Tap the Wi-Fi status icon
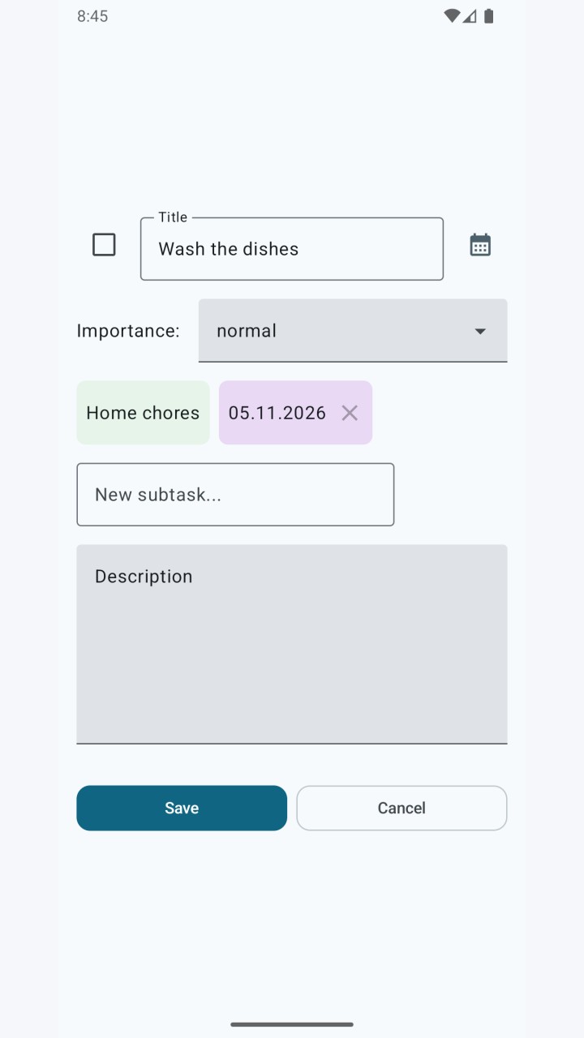This screenshot has height=1038, width=584. [x=453, y=16]
